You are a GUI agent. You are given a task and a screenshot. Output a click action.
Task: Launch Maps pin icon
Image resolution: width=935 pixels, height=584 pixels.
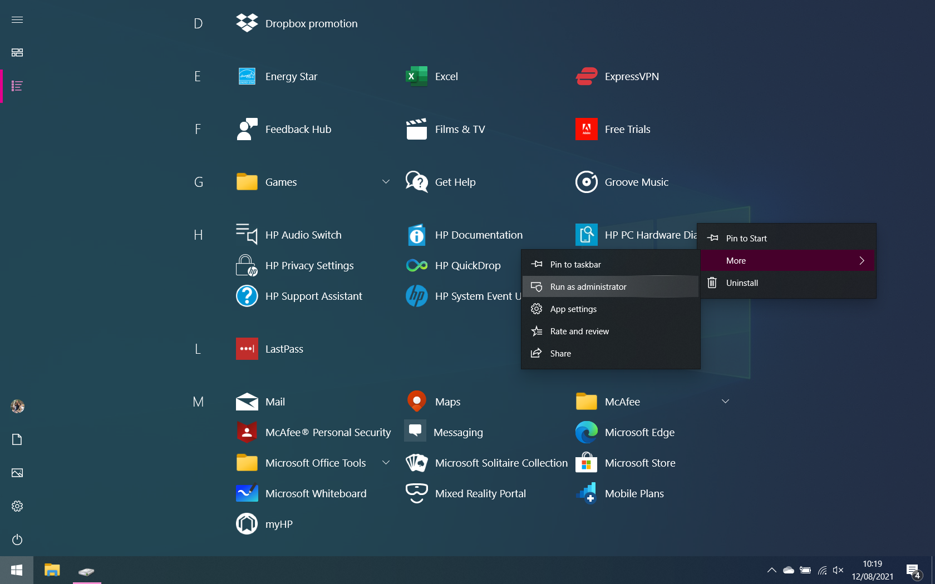pos(416,402)
